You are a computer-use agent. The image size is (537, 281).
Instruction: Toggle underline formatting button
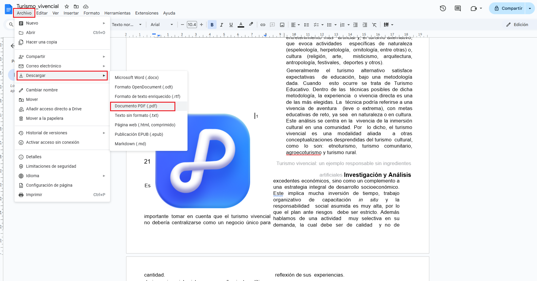click(231, 25)
